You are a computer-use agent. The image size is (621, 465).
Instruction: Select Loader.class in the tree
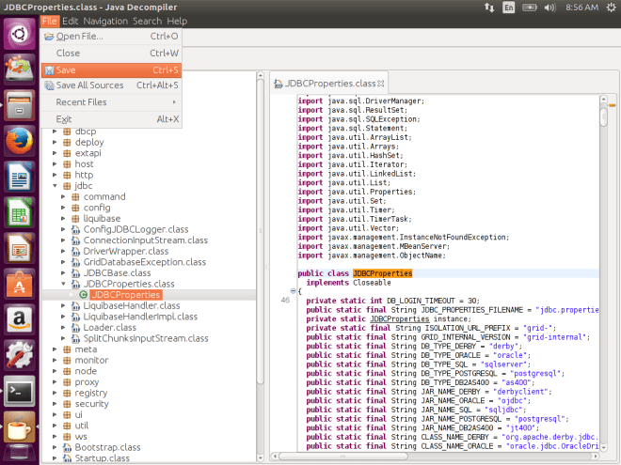108,327
